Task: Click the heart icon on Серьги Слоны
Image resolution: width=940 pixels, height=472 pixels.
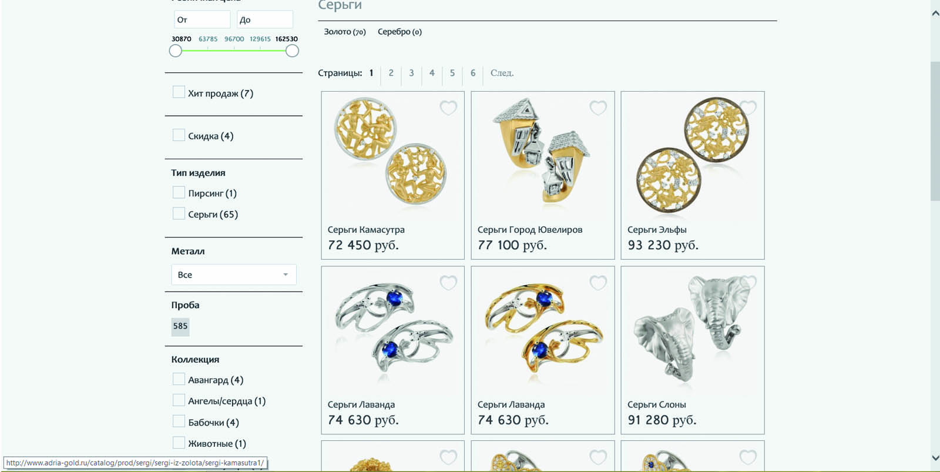Action: tap(748, 283)
